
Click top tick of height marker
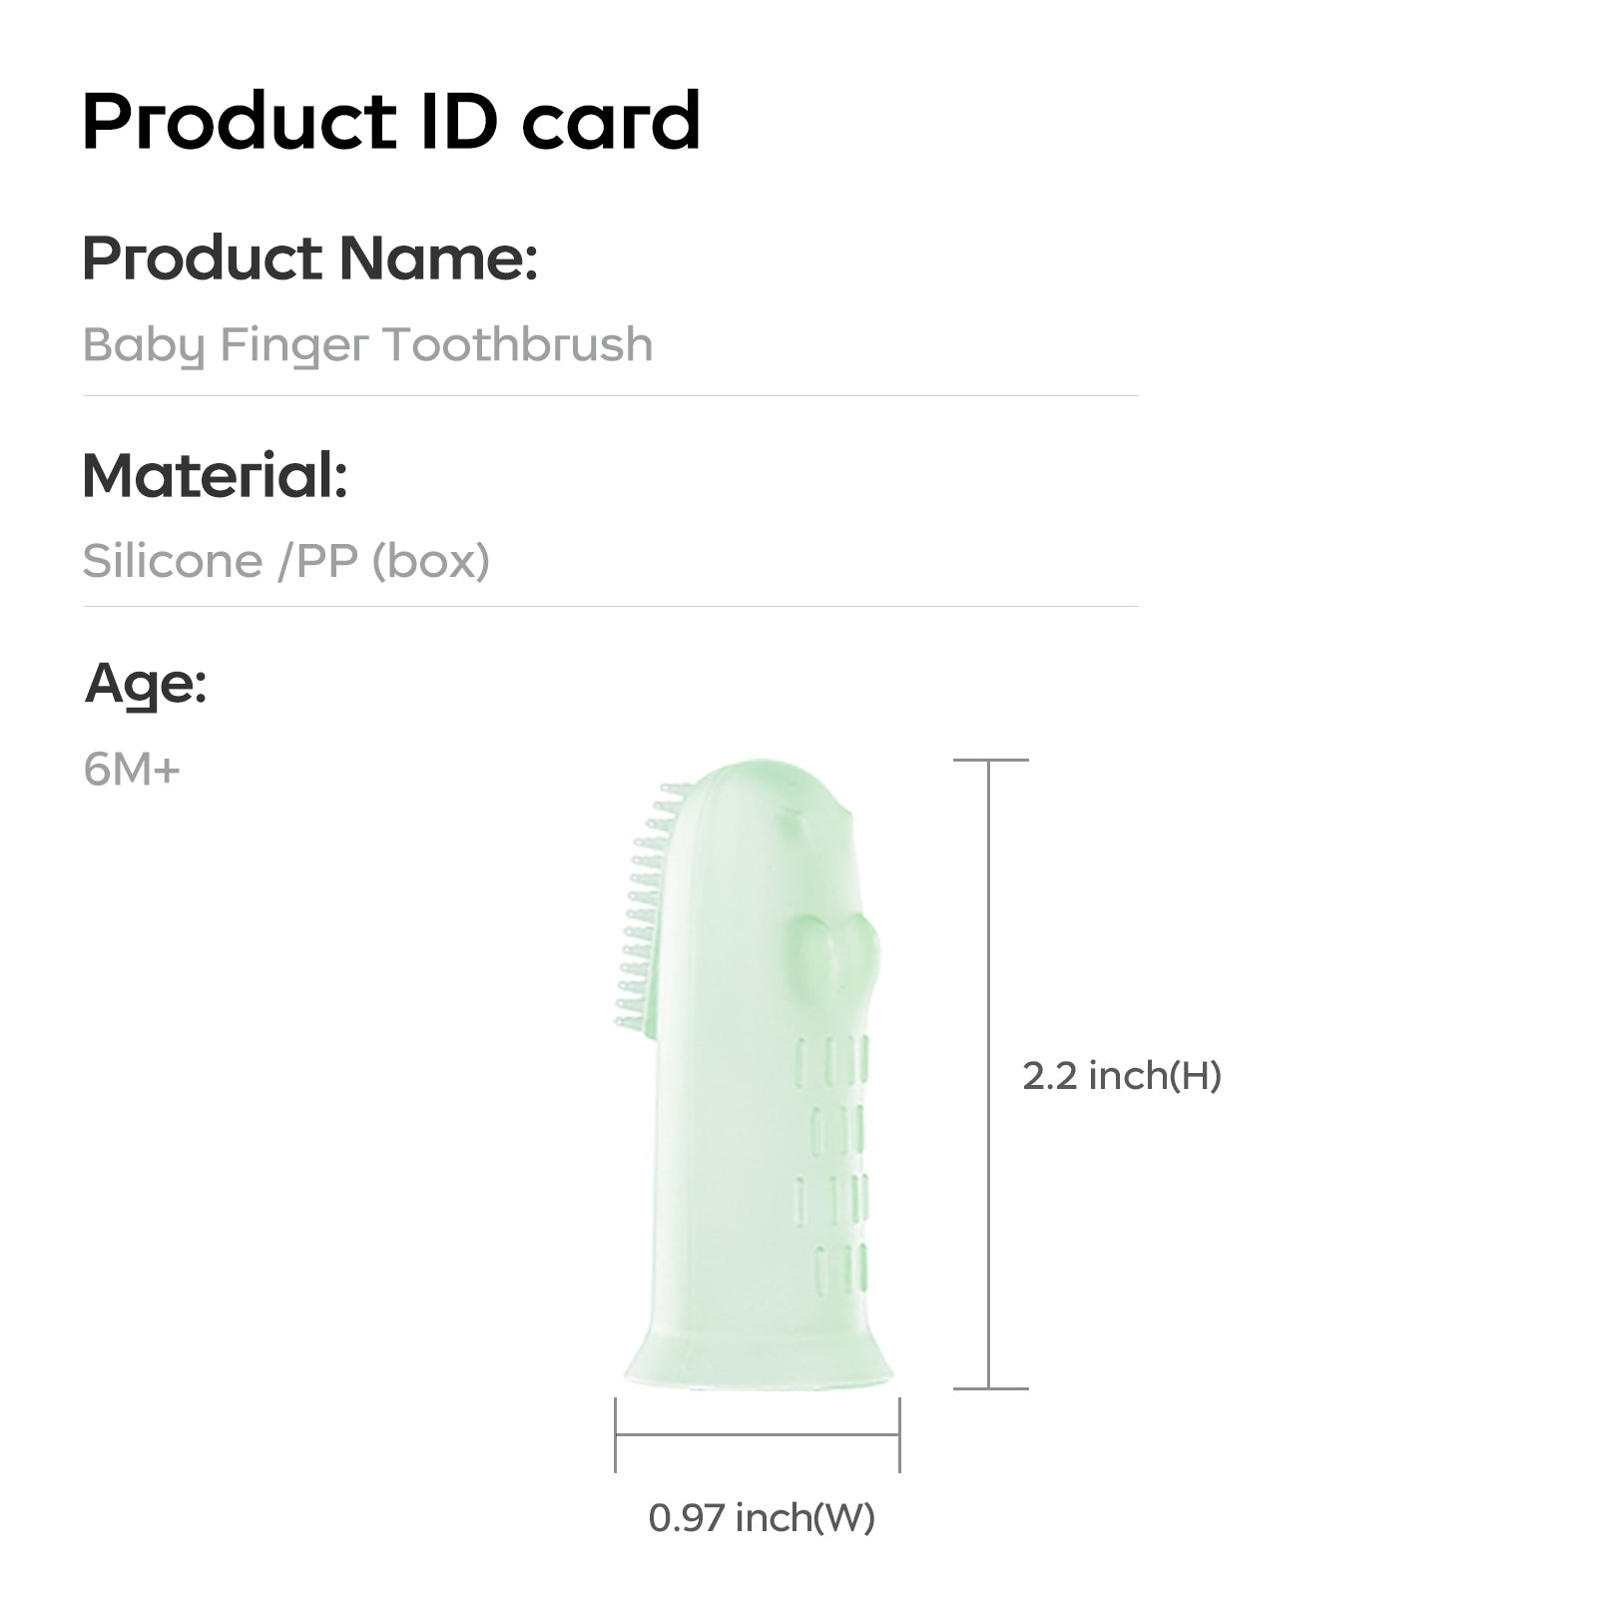coord(990,760)
